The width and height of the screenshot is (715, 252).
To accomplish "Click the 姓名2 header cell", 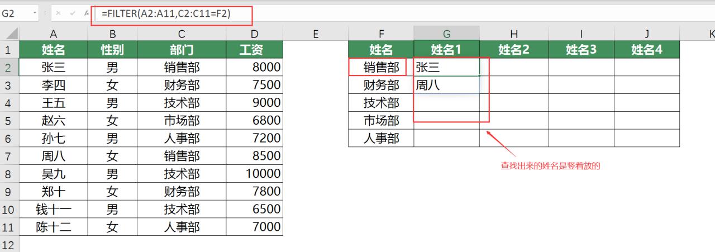I will pyautogui.click(x=514, y=50).
